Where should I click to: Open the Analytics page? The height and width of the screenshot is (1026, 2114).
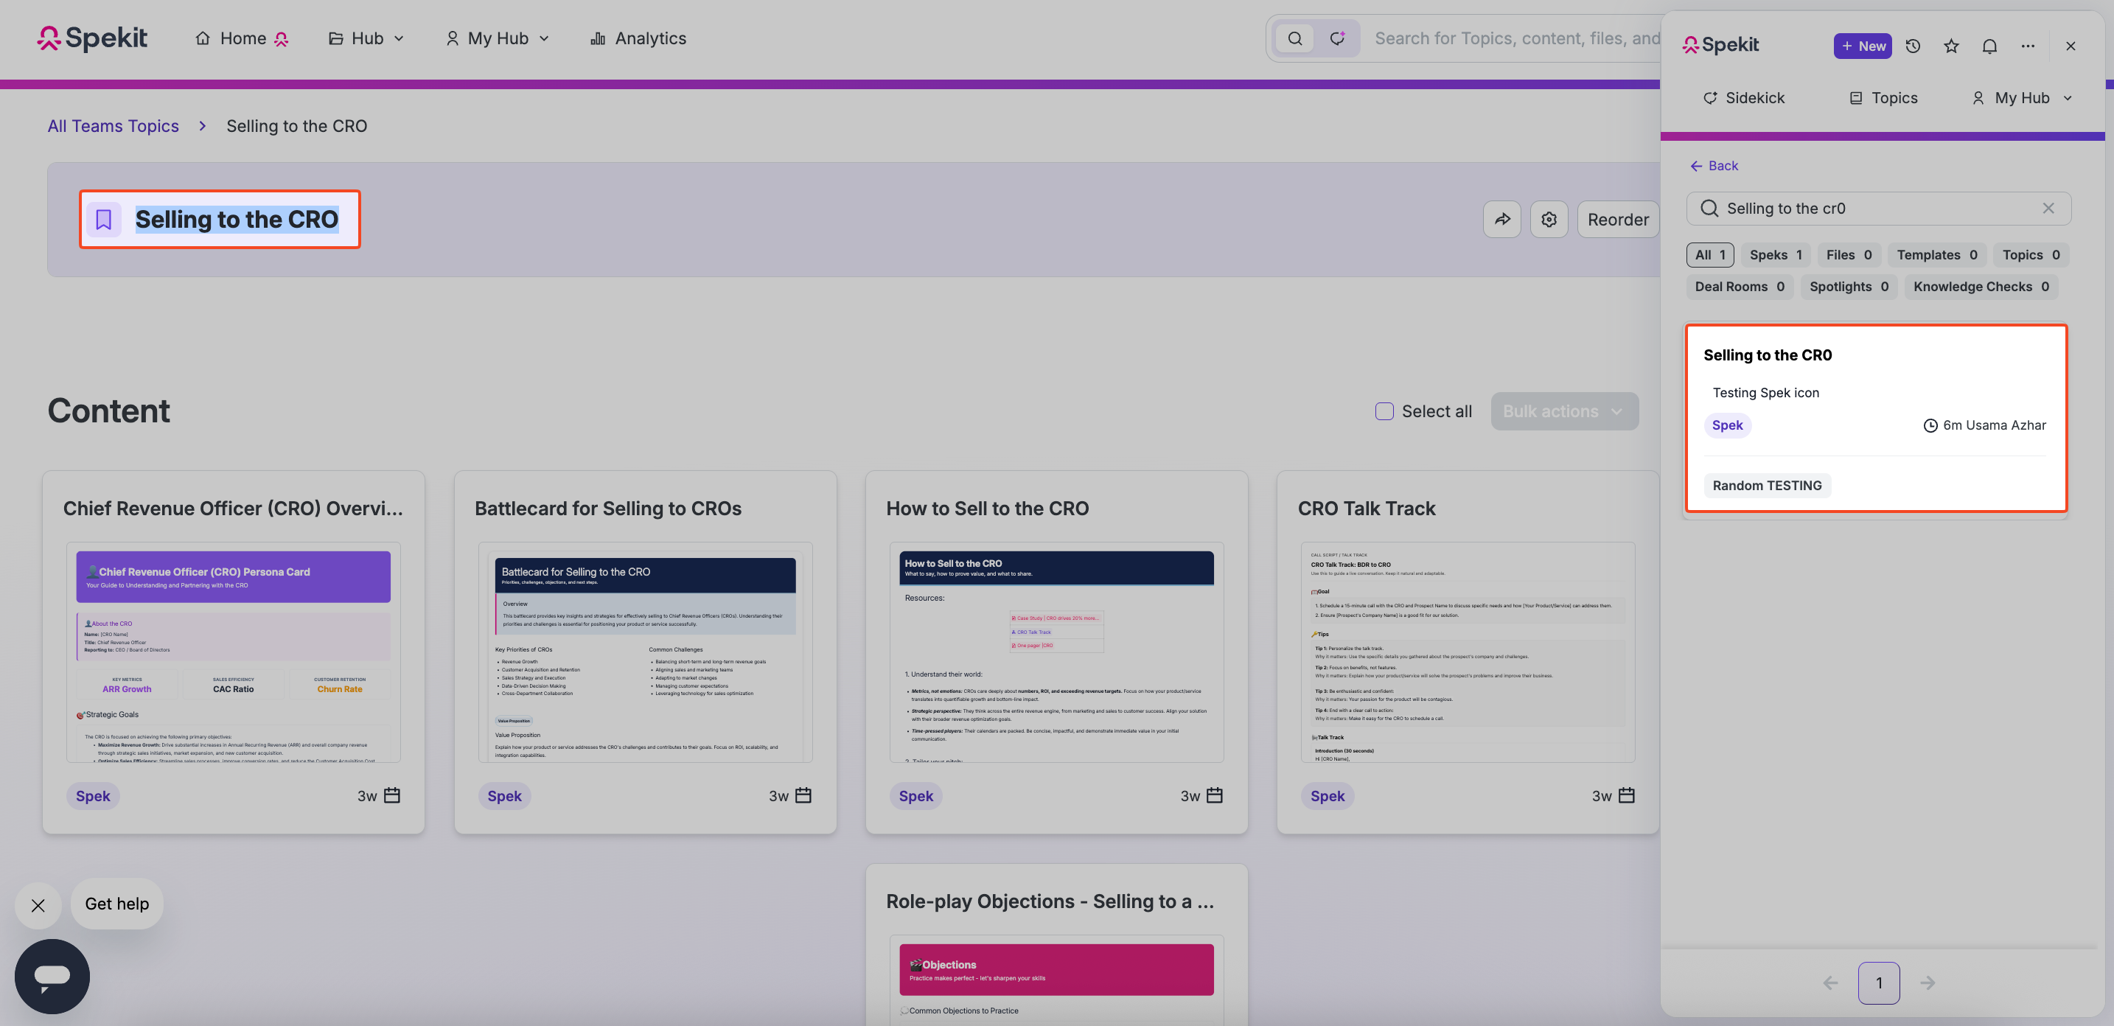[638, 38]
